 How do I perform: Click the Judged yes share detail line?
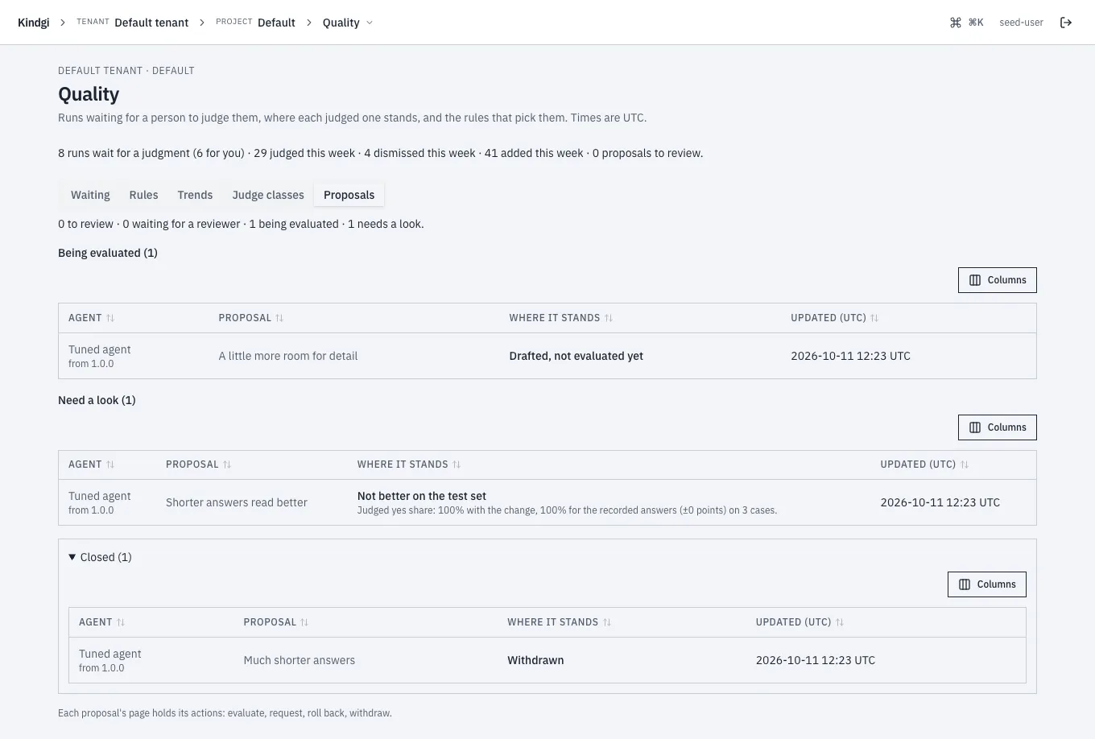[x=567, y=510]
